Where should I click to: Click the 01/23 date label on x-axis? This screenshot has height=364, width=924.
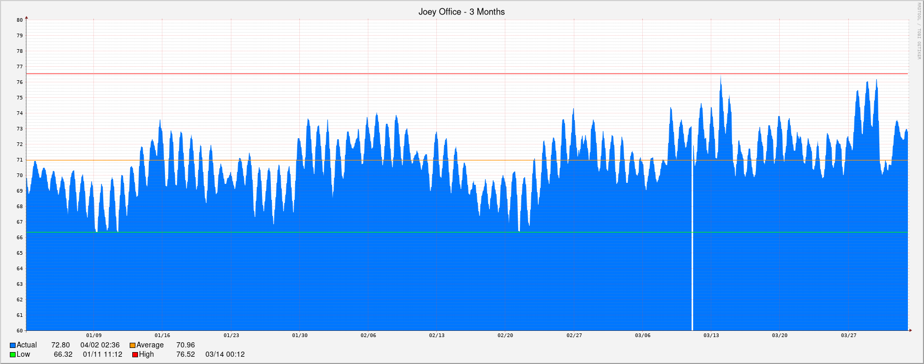click(x=231, y=336)
